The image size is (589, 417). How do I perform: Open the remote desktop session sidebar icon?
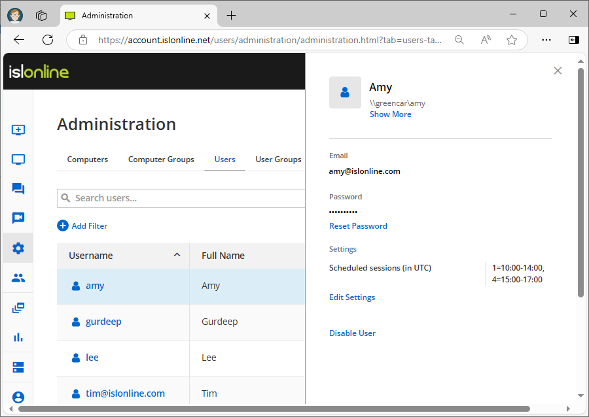(18, 129)
